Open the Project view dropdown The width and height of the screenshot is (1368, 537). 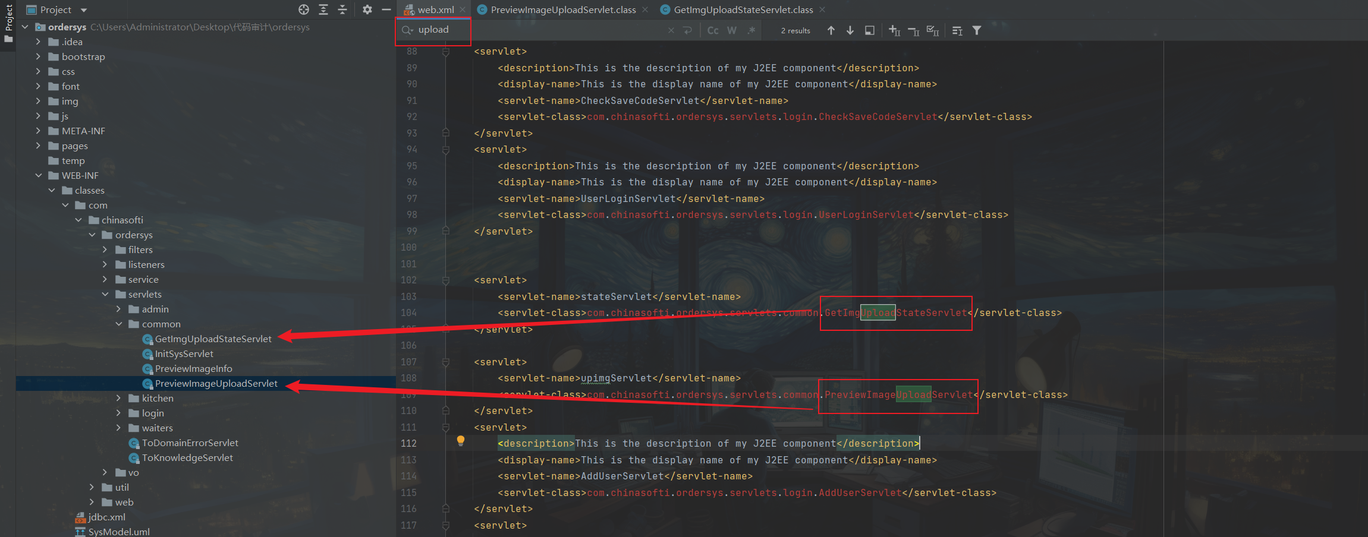[84, 10]
